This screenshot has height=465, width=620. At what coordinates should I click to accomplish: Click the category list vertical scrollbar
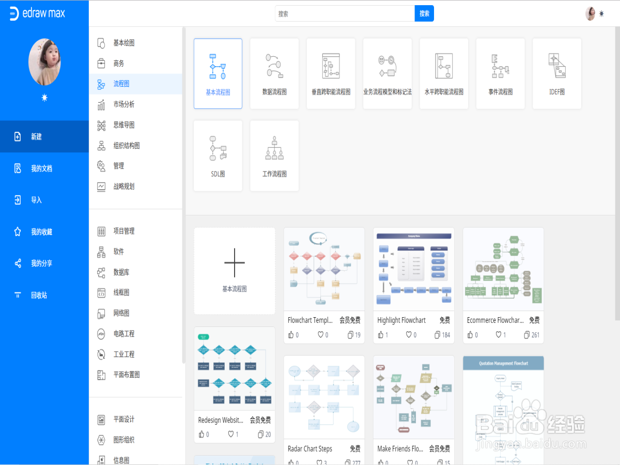pos(183,196)
